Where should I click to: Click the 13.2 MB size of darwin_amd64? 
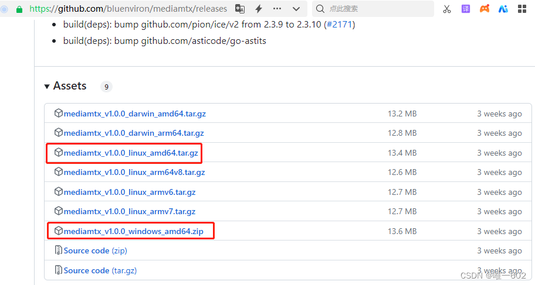click(x=402, y=114)
